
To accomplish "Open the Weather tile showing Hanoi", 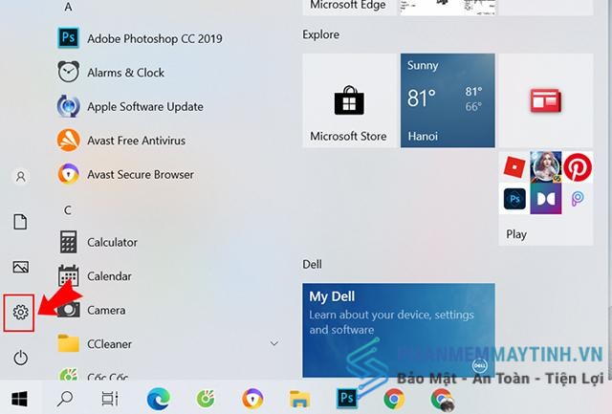I will point(448,100).
